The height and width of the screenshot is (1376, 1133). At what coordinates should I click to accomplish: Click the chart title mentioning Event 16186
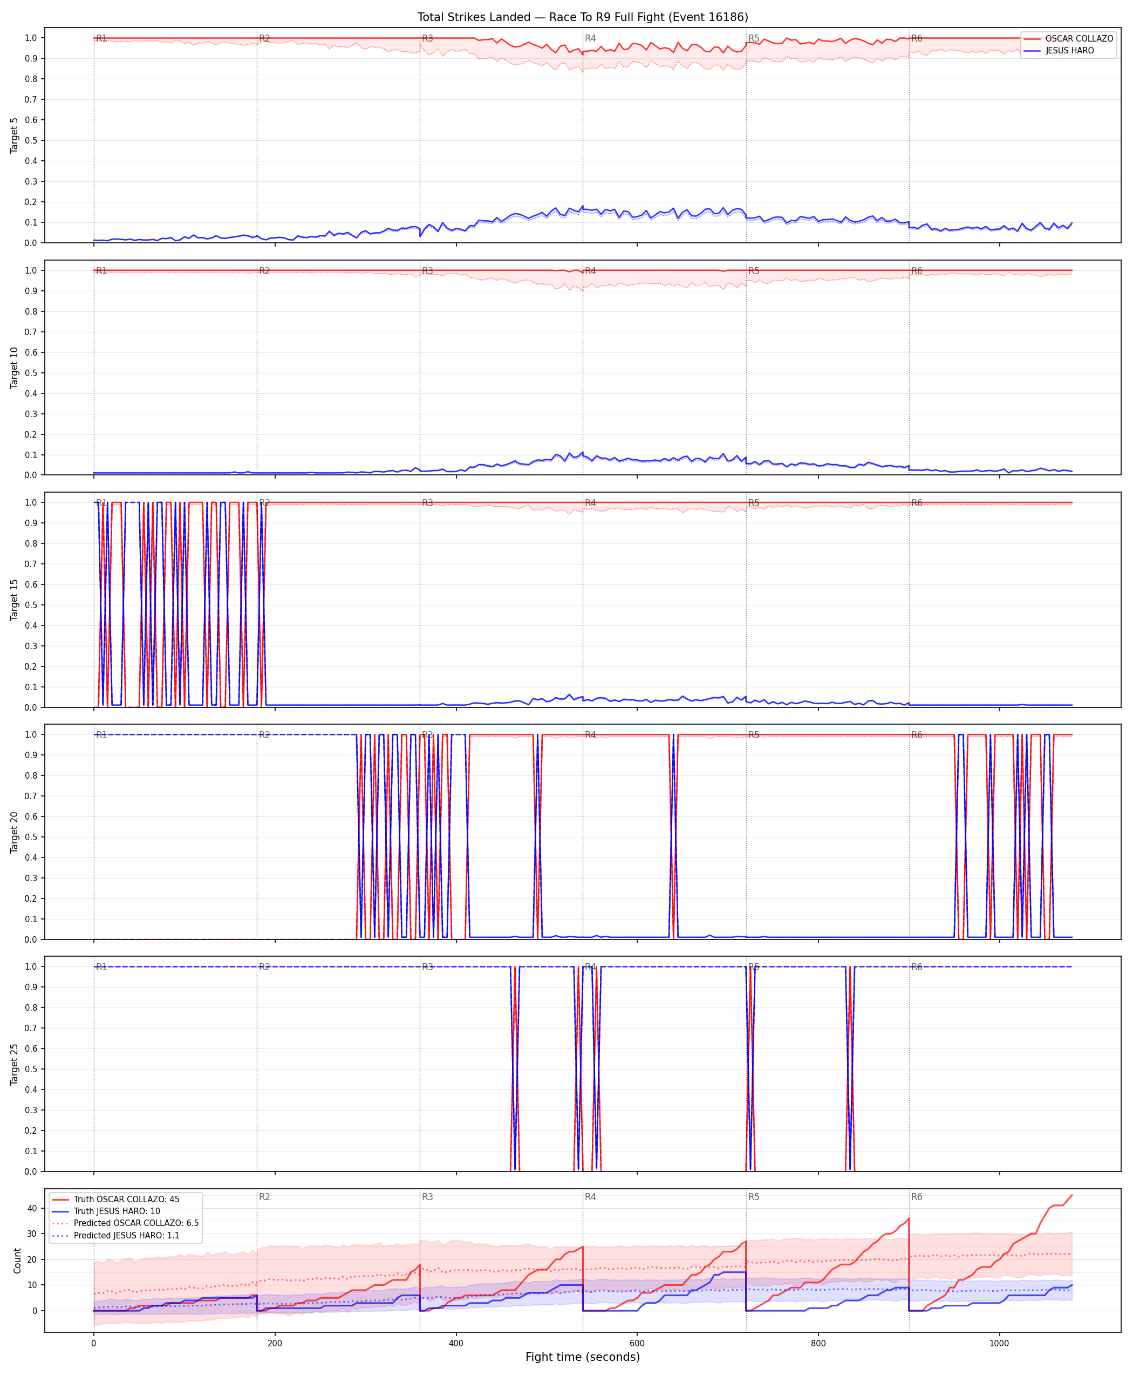(x=583, y=17)
